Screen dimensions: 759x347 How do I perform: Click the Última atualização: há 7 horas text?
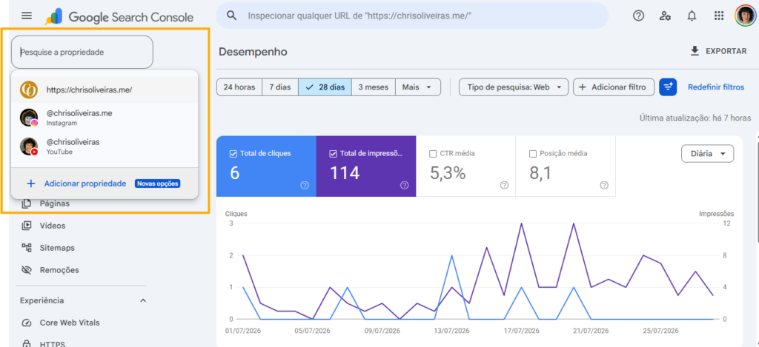click(x=695, y=118)
